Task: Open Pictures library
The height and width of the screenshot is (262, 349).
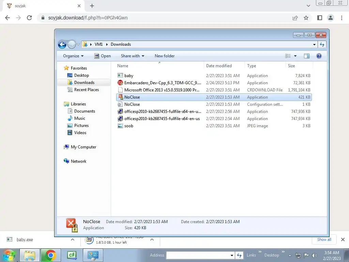Action: (81, 126)
